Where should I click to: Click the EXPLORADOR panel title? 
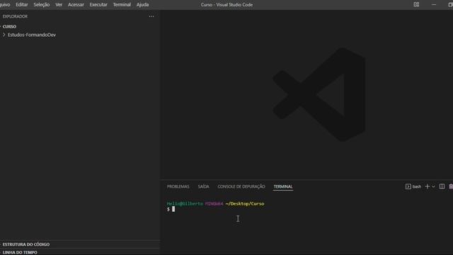pyautogui.click(x=15, y=16)
